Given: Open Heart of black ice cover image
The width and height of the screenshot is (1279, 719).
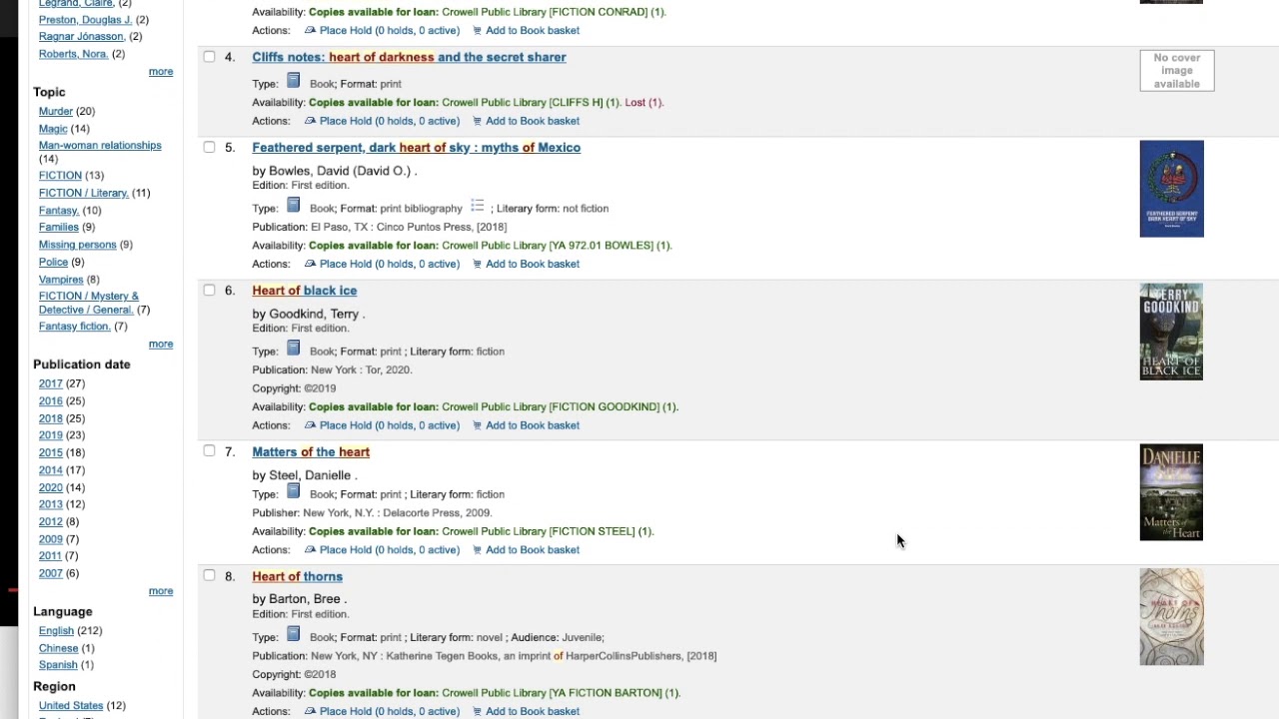Looking at the screenshot, I should click(1171, 332).
